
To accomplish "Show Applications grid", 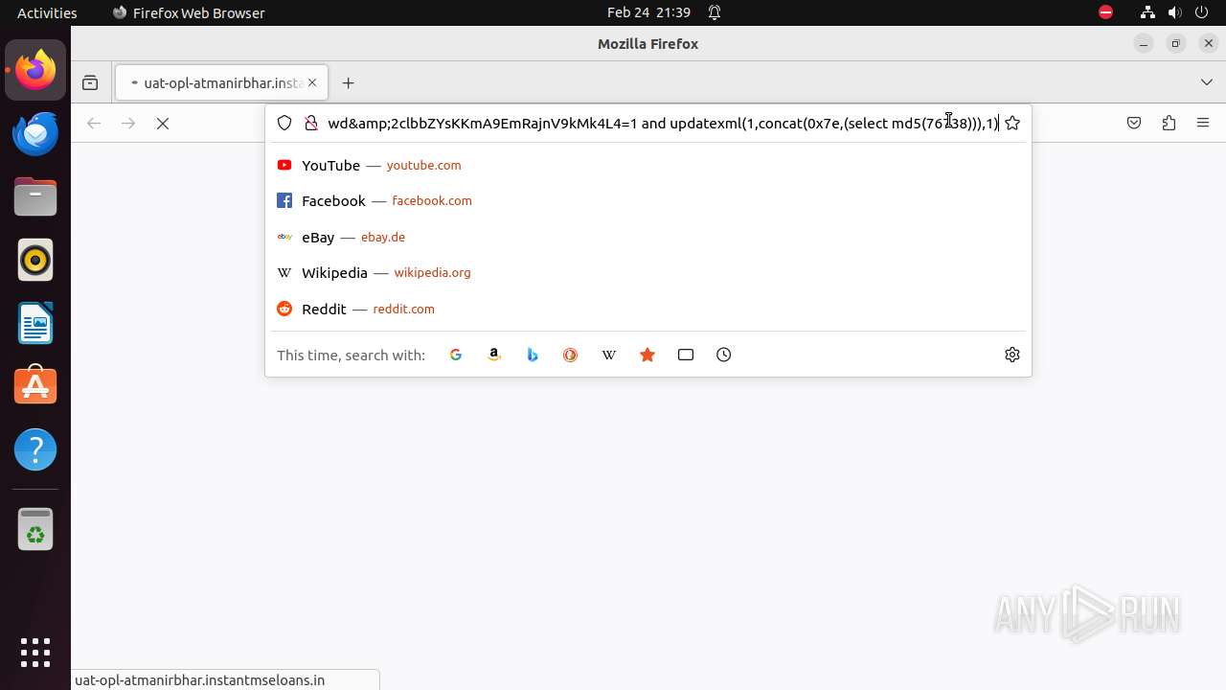I will tap(35, 652).
